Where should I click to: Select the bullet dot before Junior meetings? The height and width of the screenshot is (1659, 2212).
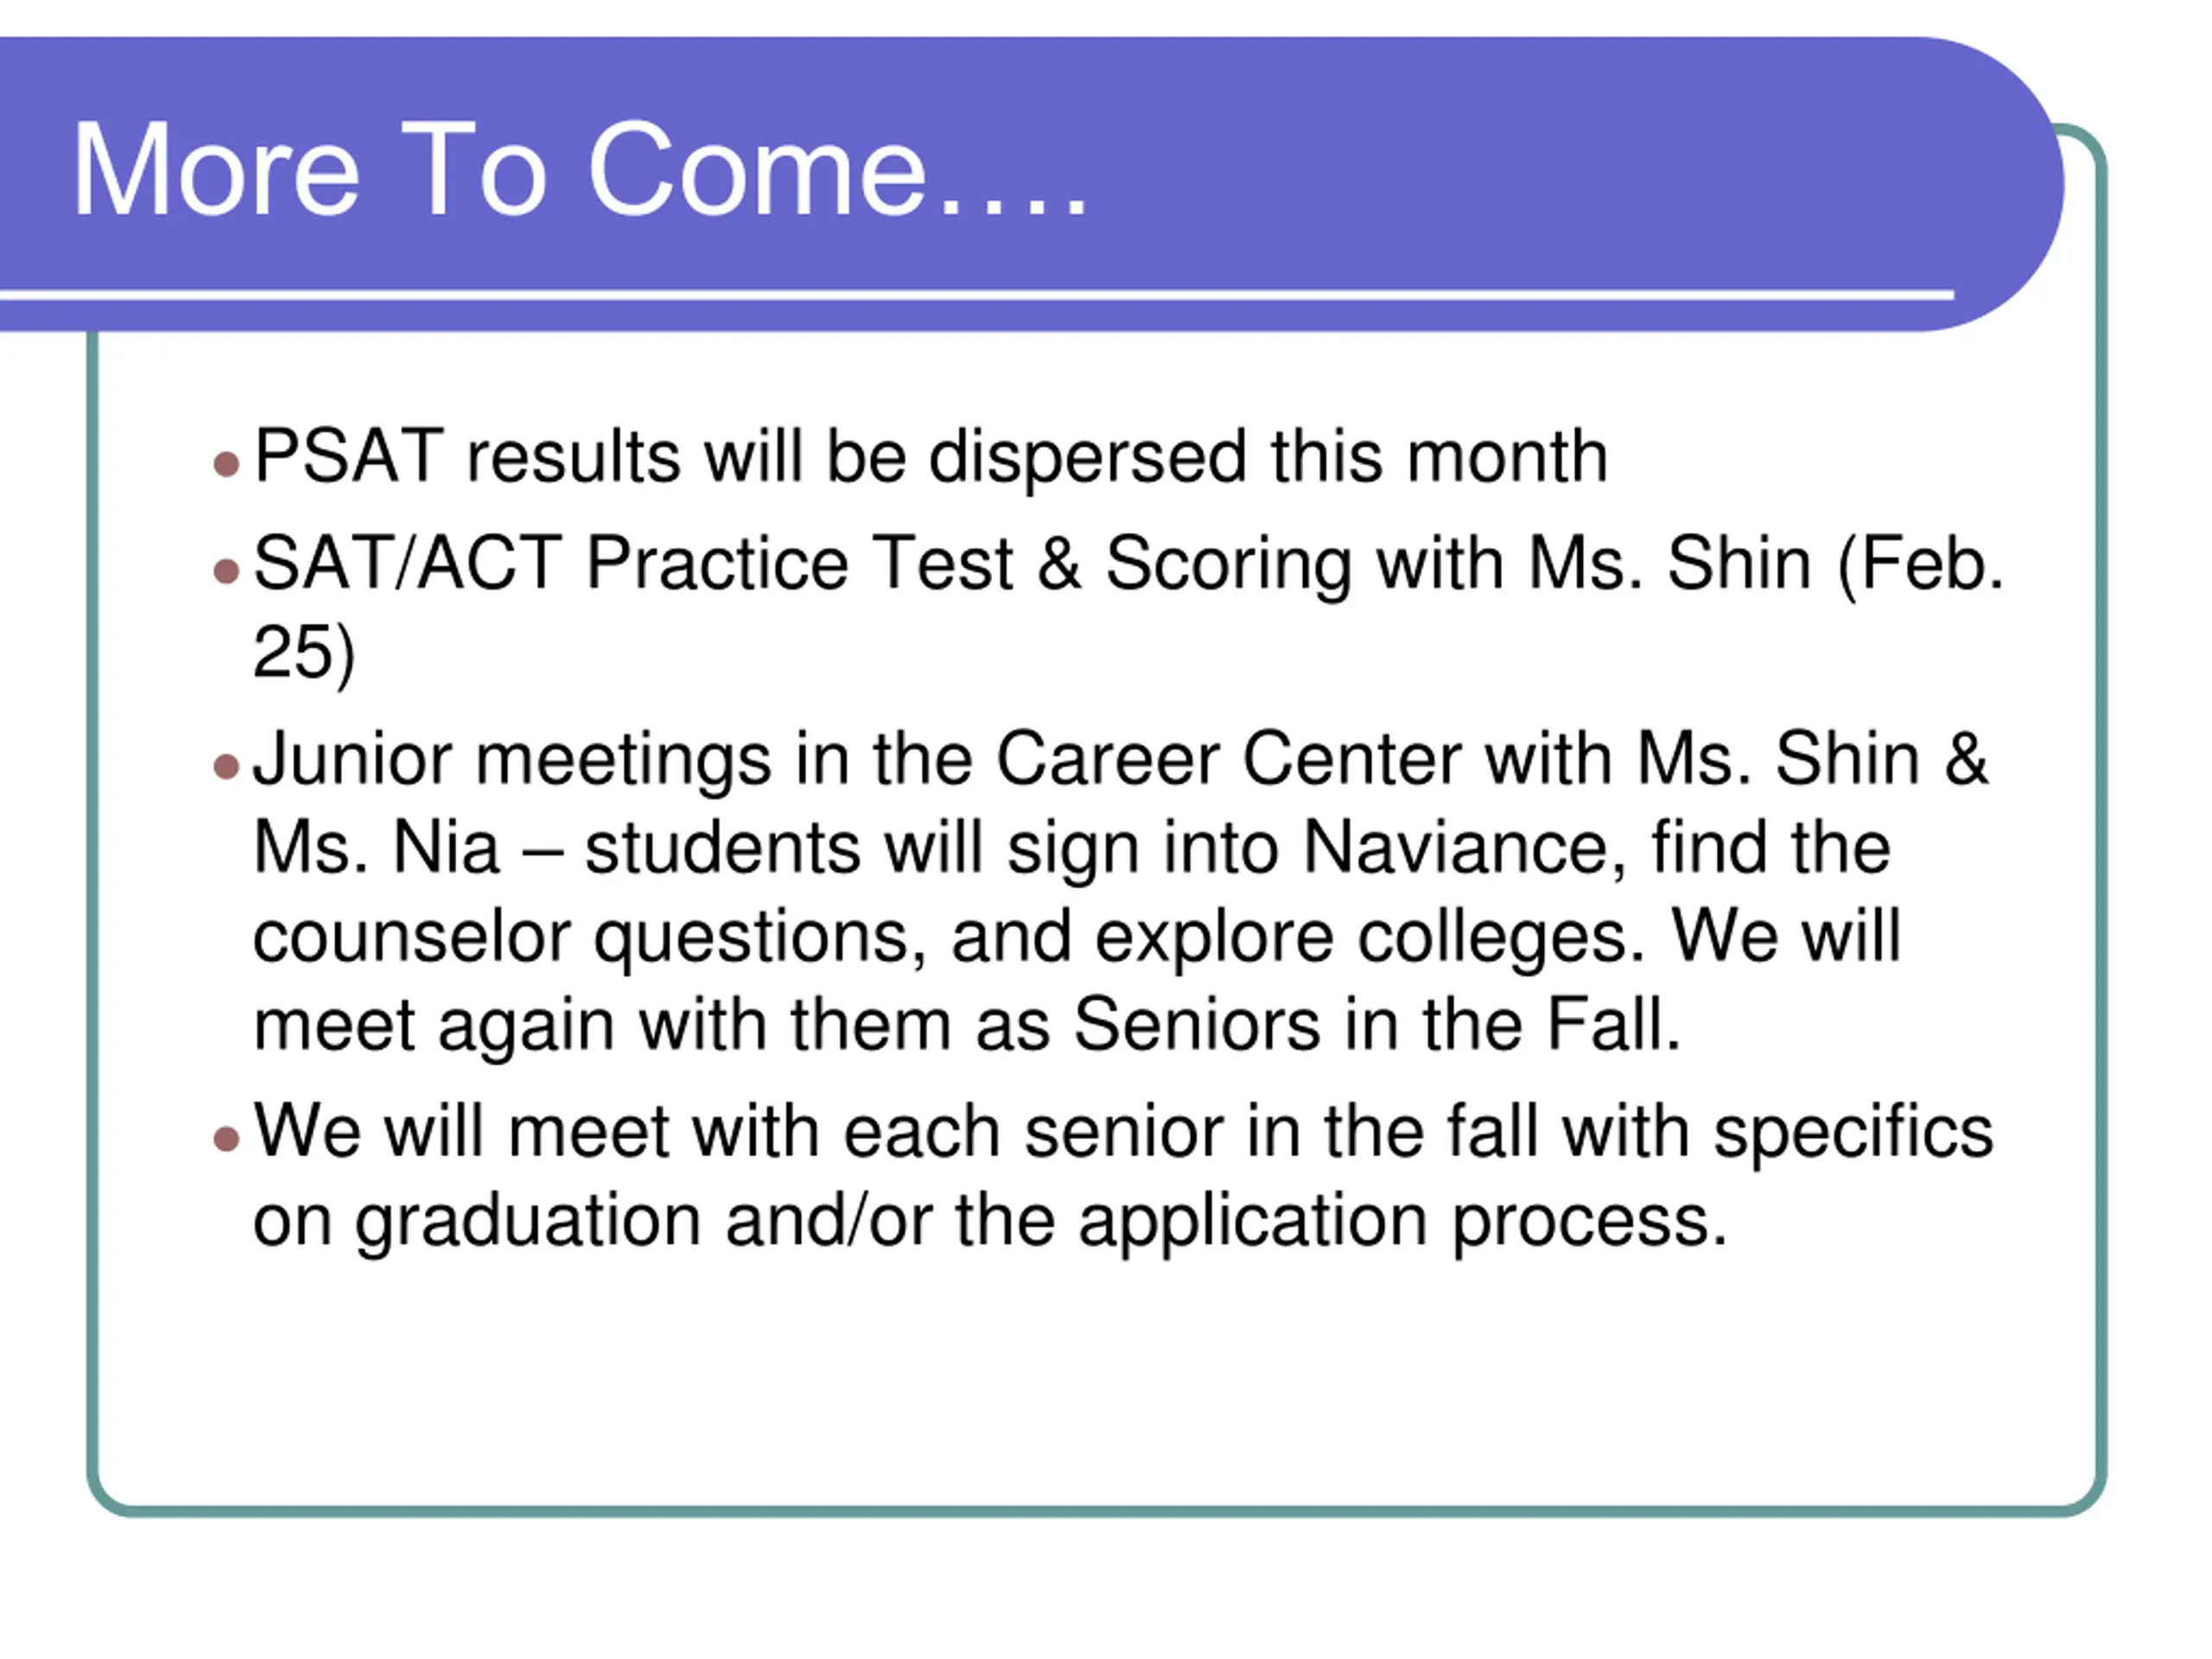(x=227, y=767)
